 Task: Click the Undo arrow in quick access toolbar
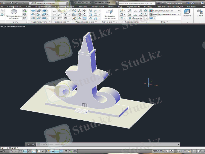(16, 3)
